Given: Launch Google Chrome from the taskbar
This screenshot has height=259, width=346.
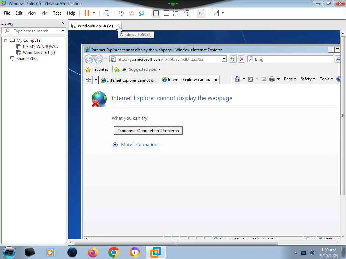Looking at the screenshot, I should [114, 252].
